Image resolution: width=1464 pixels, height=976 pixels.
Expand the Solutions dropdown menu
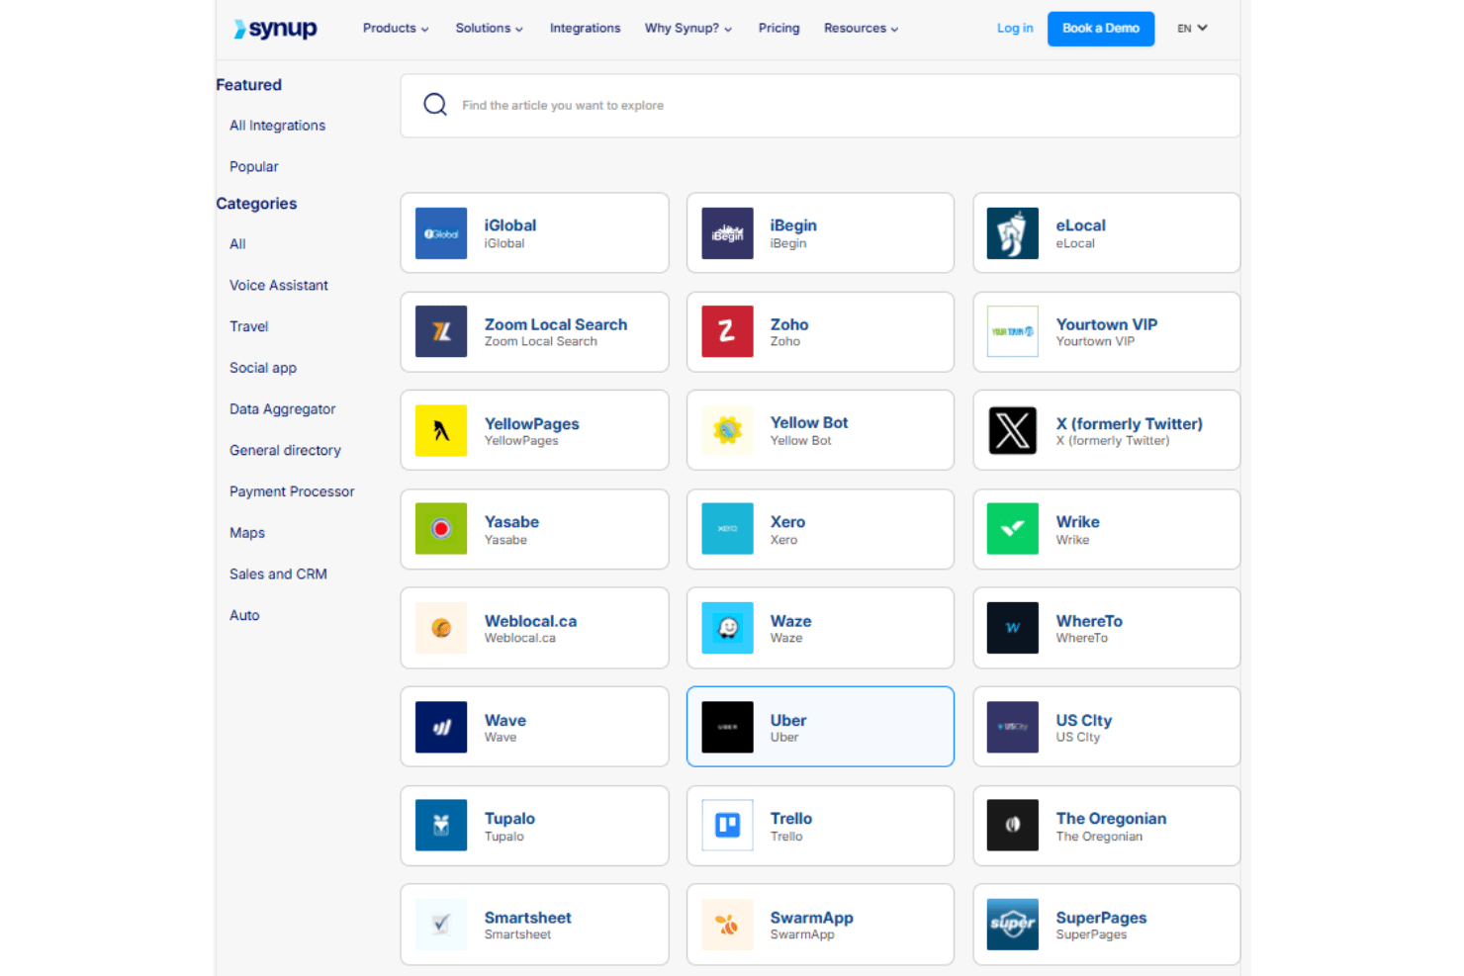[x=489, y=29]
